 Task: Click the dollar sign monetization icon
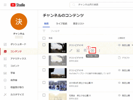(5, 87)
